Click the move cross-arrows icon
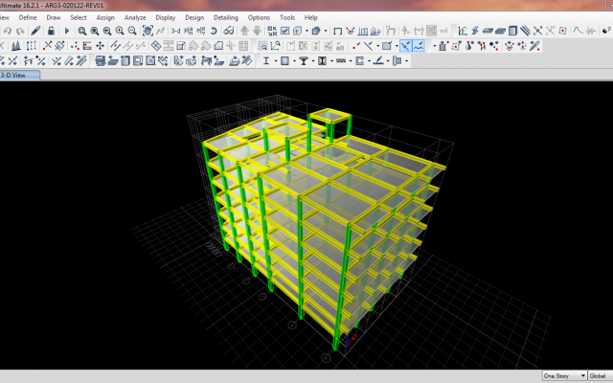The width and height of the screenshot is (613, 383). point(100,46)
